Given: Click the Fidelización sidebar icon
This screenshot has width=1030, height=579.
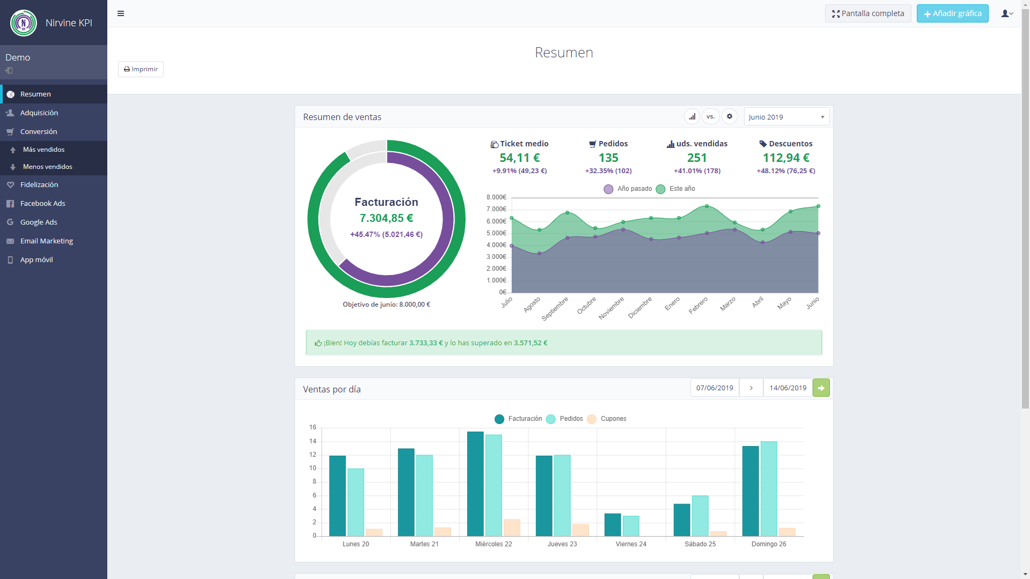Looking at the screenshot, I should tap(11, 184).
